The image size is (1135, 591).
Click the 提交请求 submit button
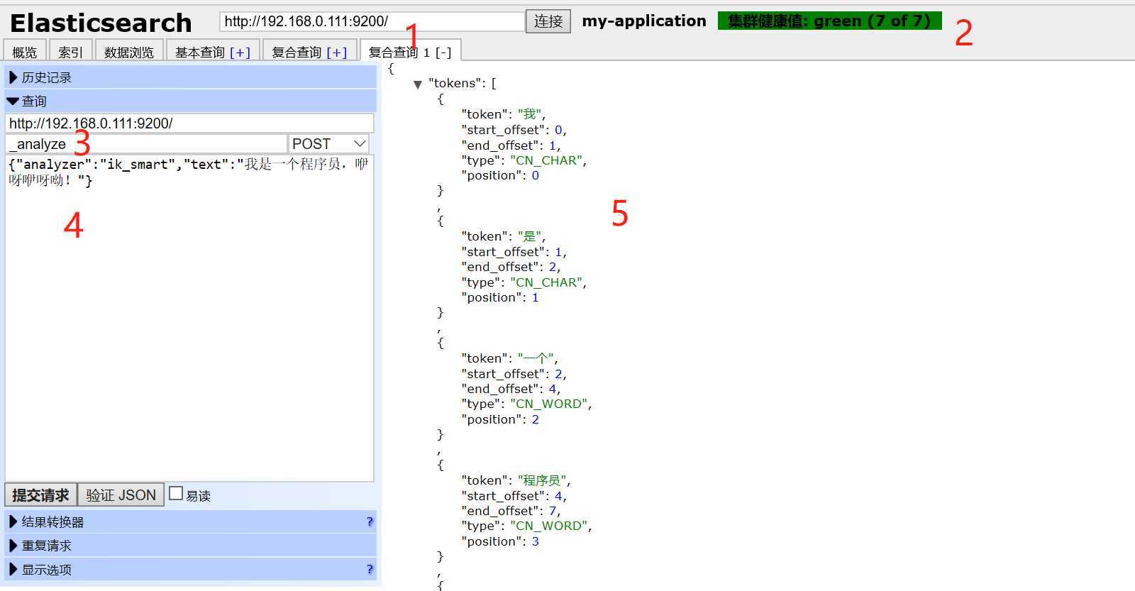point(41,495)
